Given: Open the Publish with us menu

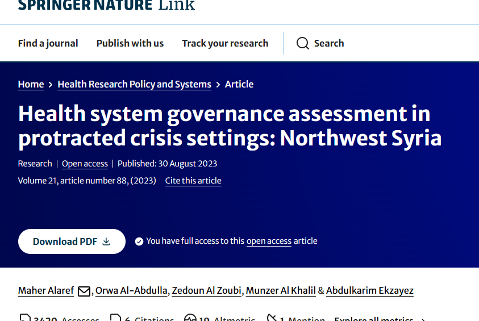Looking at the screenshot, I should point(130,43).
